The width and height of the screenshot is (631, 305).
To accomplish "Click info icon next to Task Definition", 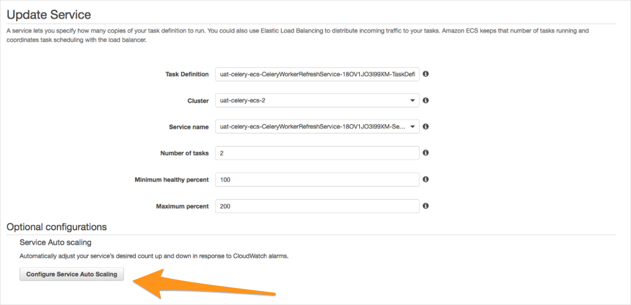I will pos(426,74).
